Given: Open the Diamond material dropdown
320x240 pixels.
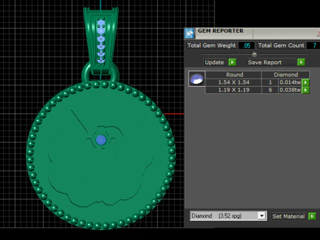Looking at the screenshot, I should click(262, 216).
